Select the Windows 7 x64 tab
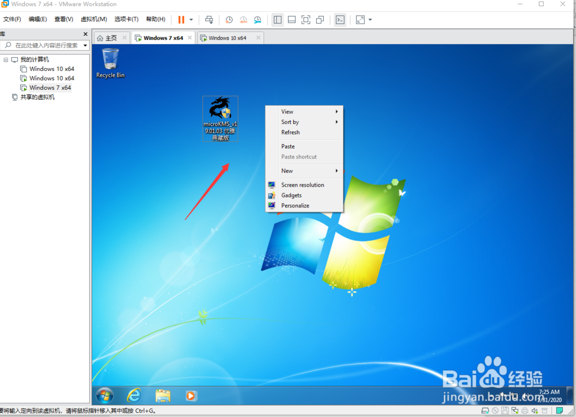 pos(163,38)
